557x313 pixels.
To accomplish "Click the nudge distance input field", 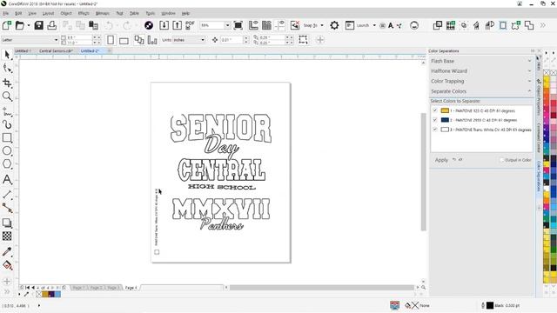I will click(x=232, y=40).
